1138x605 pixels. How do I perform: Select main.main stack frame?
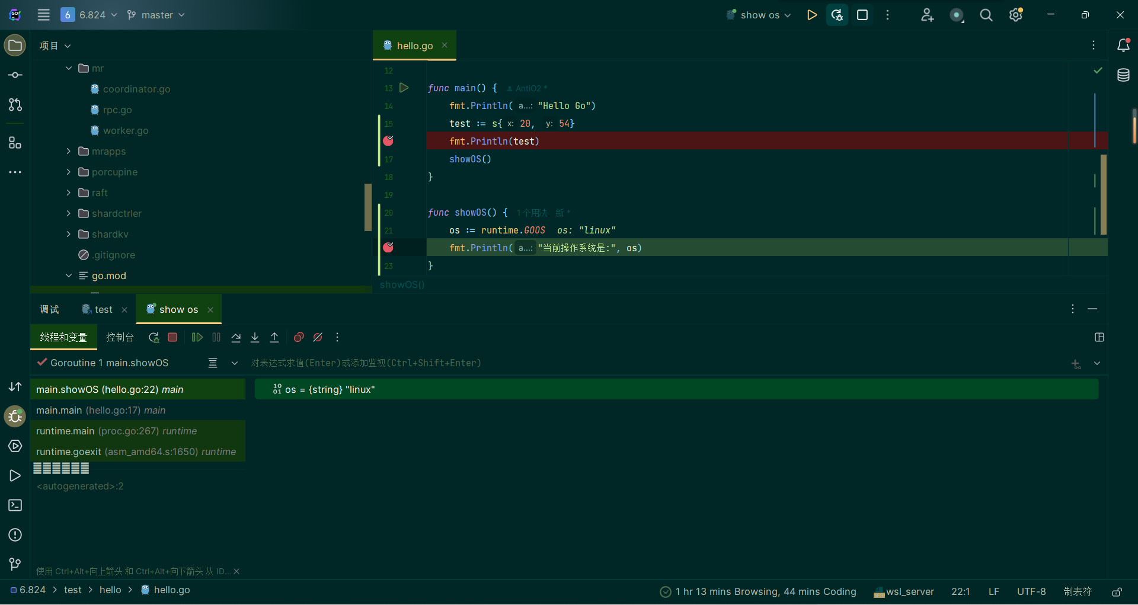click(138, 410)
